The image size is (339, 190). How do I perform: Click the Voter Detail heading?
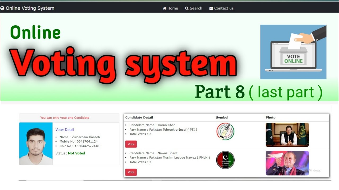[65, 130]
